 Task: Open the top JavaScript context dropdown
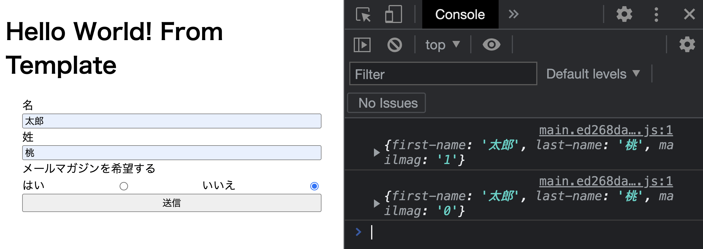coord(443,45)
